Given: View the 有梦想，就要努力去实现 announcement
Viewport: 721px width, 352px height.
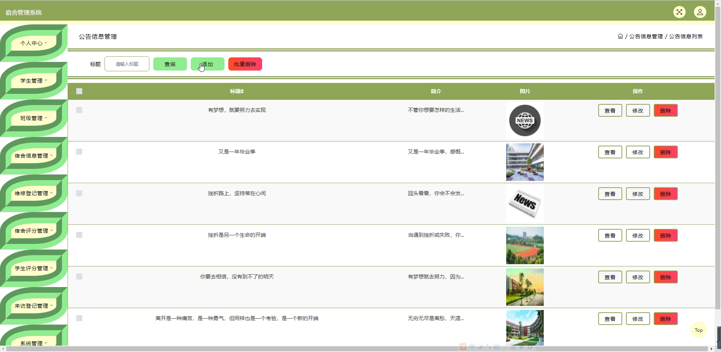Looking at the screenshot, I should tap(610, 111).
